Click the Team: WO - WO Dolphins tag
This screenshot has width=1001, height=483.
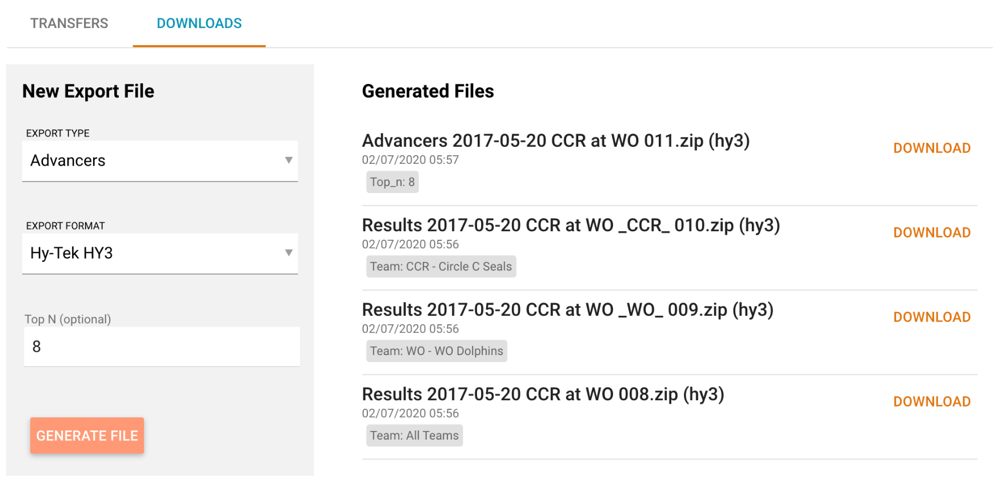pyautogui.click(x=437, y=351)
